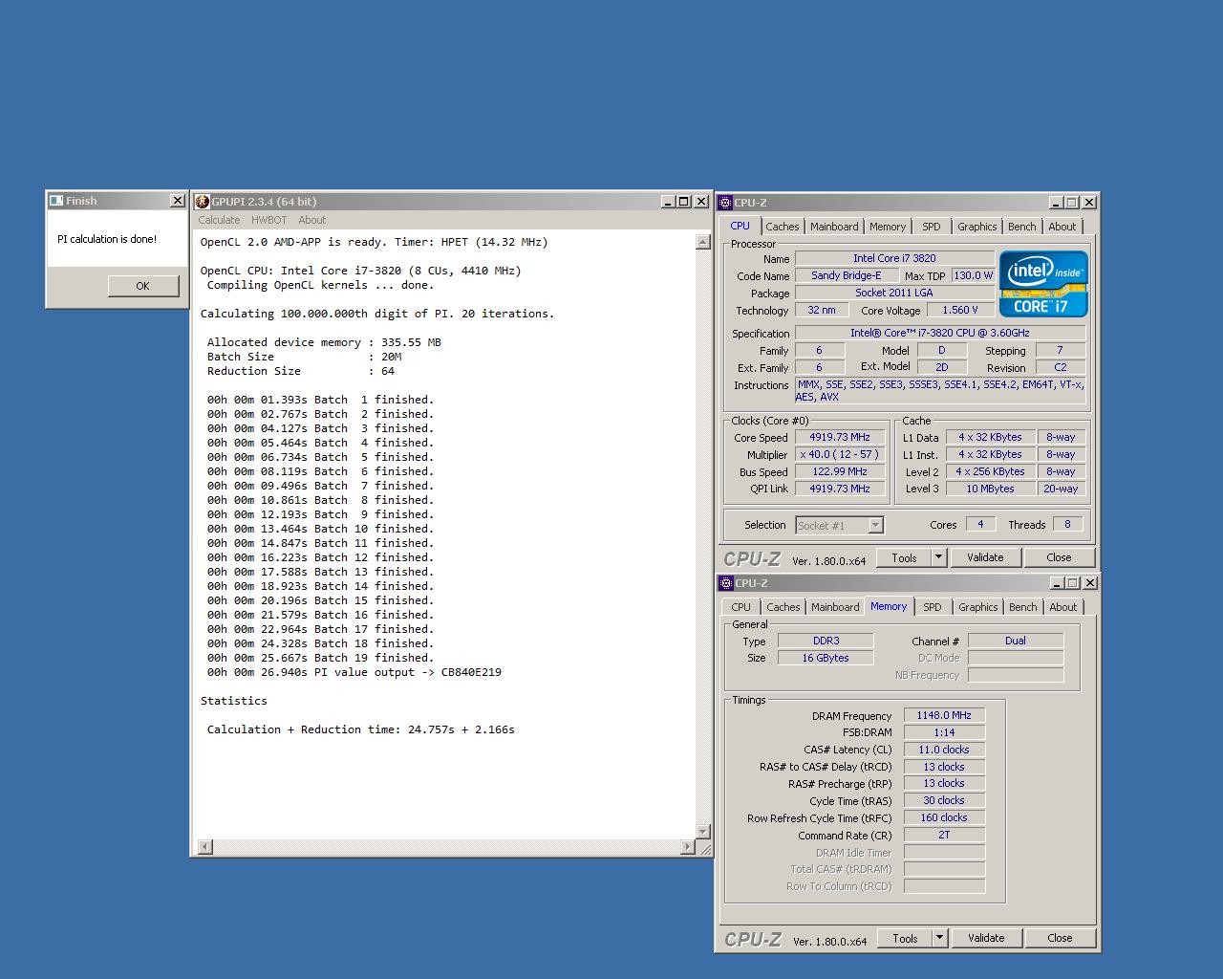Switch to Bench tab in lower CPU-Z
This screenshot has width=1223, height=979.
coord(1022,607)
